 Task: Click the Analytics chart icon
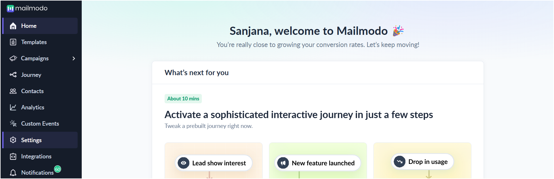(x=13, y=107)
